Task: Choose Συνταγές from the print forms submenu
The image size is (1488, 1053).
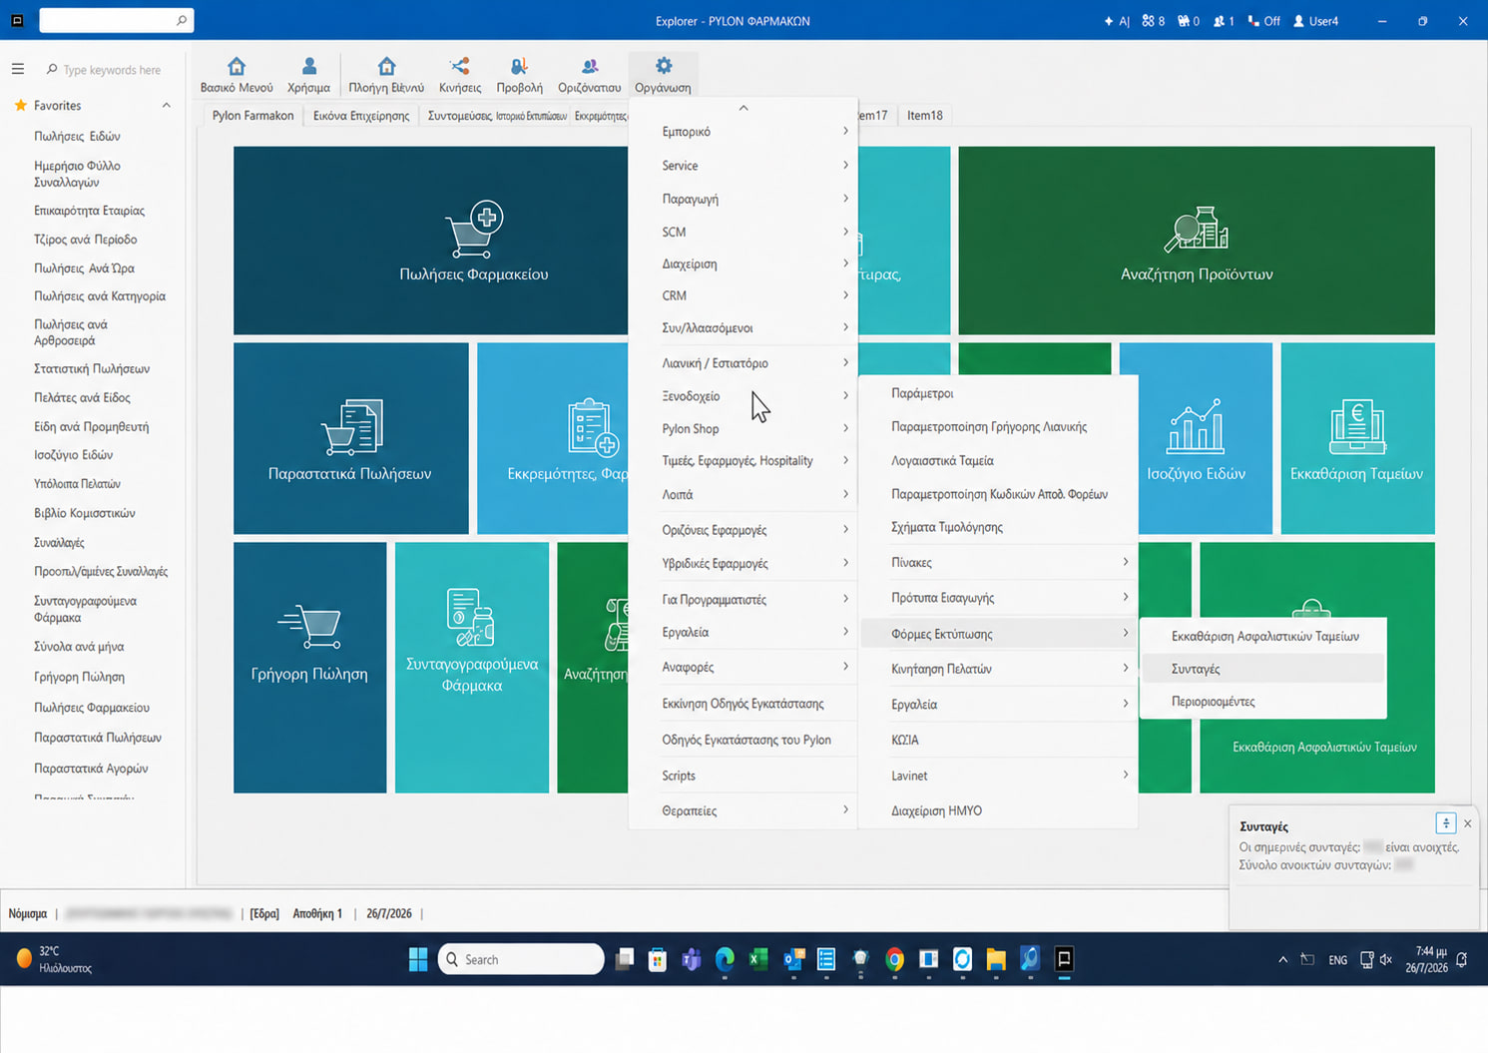Action: point(1264,669)
